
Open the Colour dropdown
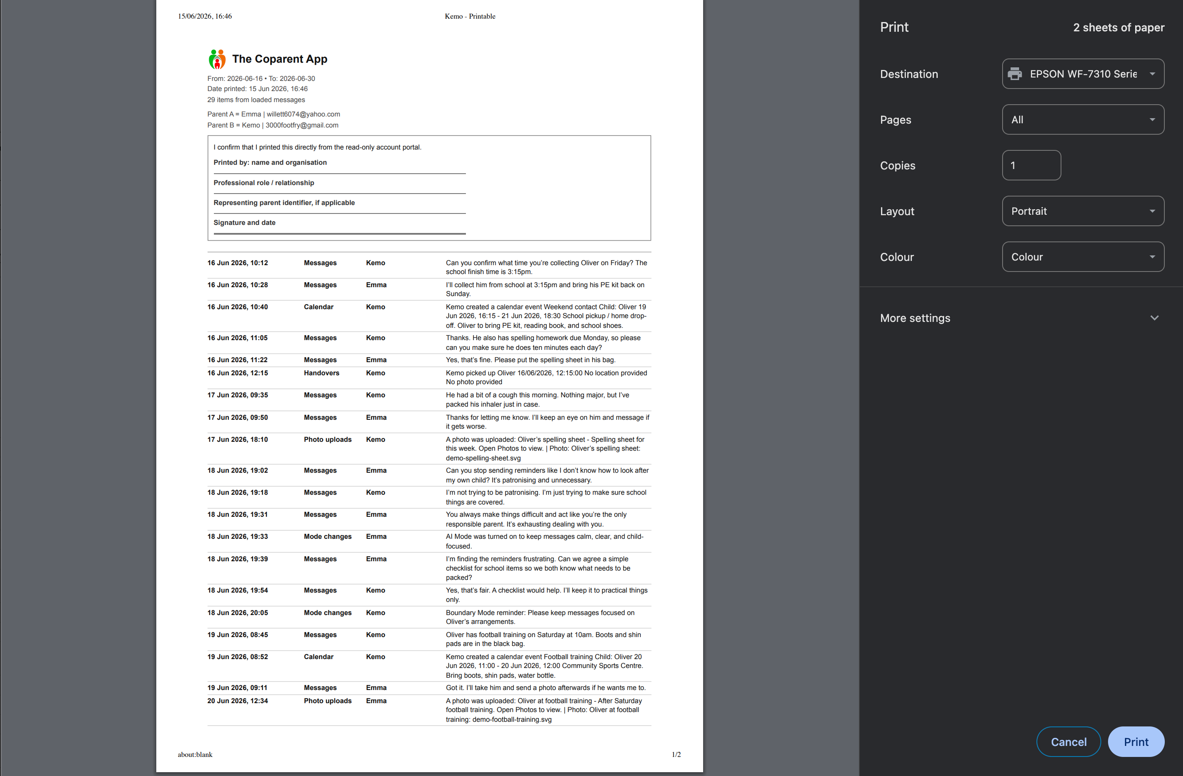tap(1083, 257)
